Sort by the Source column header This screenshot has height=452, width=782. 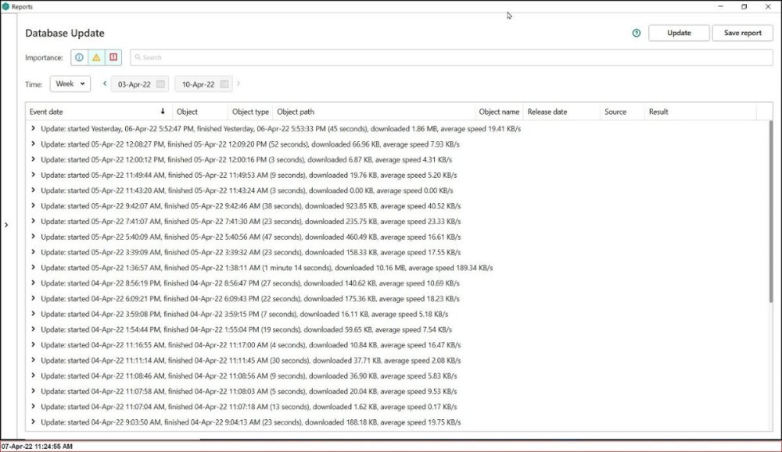point(622,112)
